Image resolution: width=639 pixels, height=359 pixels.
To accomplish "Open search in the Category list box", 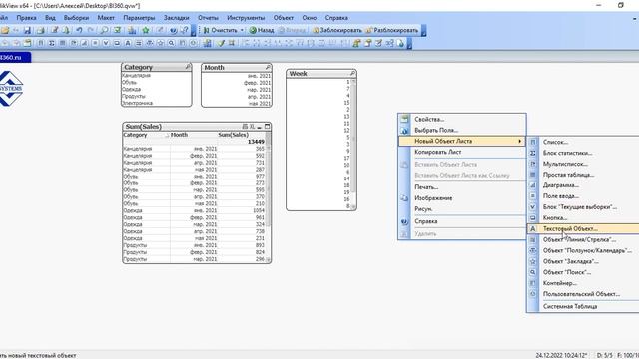I will coord(188,67).
